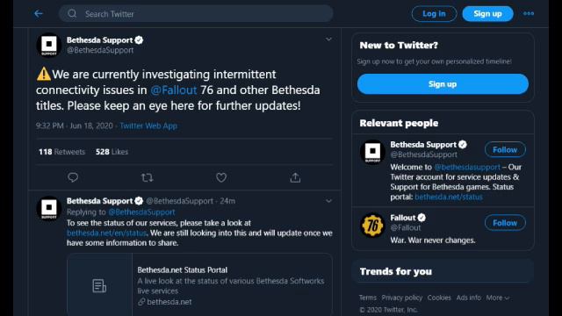The width and height of the screenshot is (562, 316).
Task: Open the bethesda.net/en/status link in reply
Action: tap(106, 233)
